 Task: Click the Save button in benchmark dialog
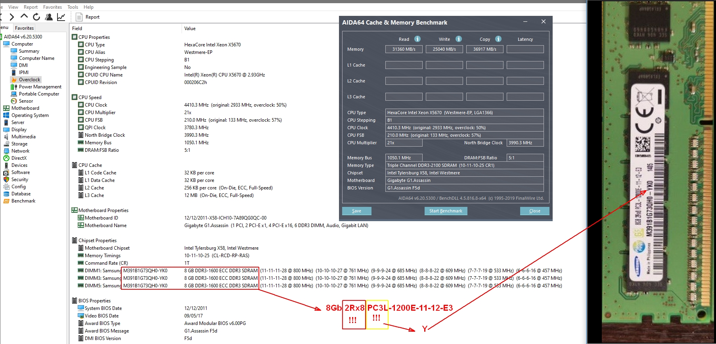pos(357,211)
